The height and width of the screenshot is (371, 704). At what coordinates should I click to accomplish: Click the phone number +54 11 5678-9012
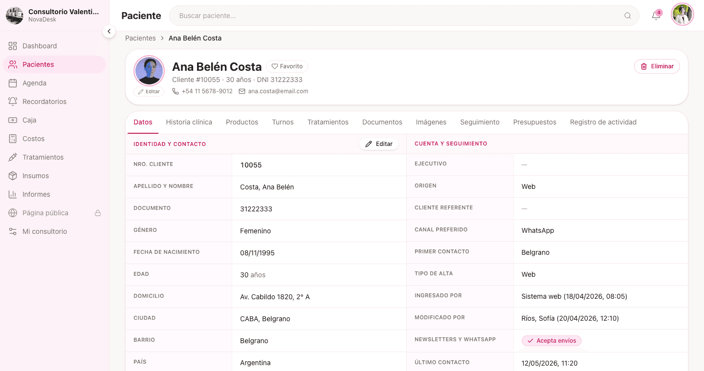pyautogui.click(x=207, y=91)
